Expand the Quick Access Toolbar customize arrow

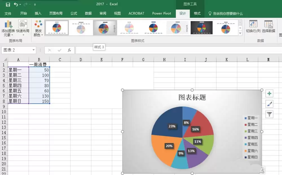click(35, 4)
